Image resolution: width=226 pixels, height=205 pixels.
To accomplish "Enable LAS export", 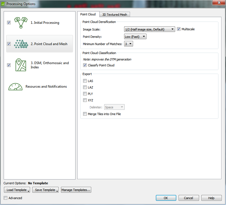I will [85, 81].
